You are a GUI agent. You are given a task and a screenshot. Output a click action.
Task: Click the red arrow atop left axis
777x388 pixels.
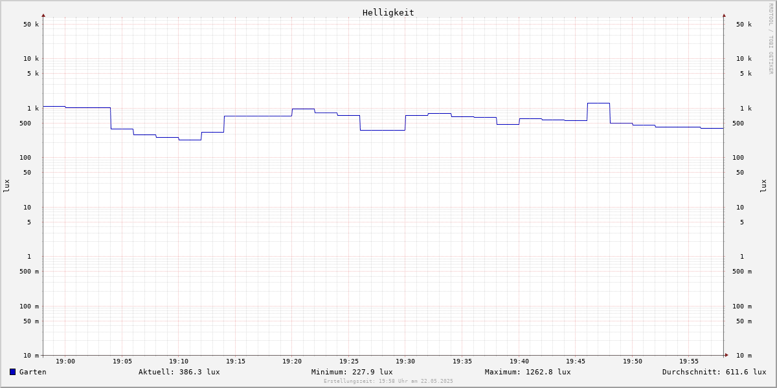[x=43, y=15]
